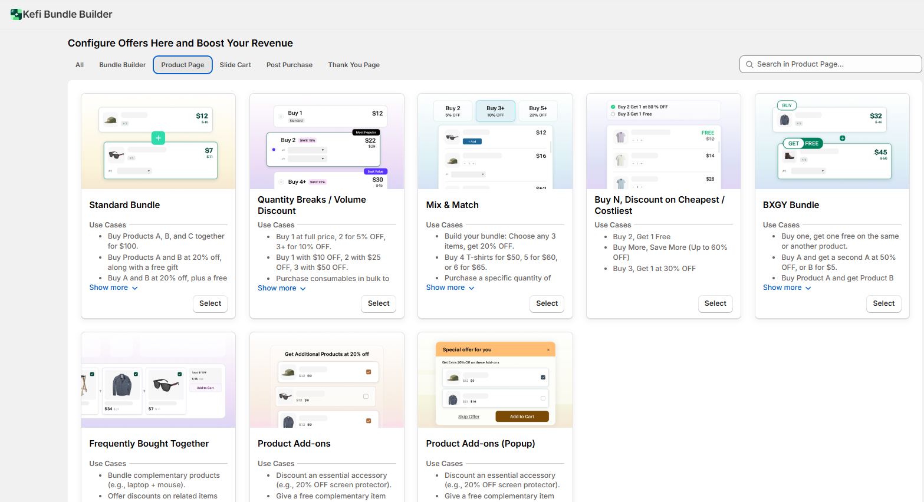Click the green BUY badge in BXGY preview

point(787,105)
